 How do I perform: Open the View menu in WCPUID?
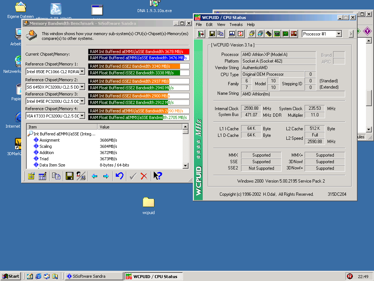(221, 25)
